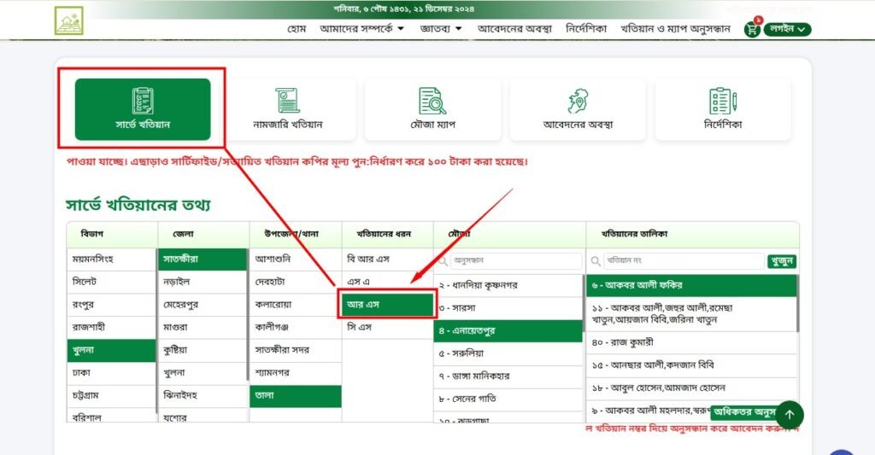Select আশাশুনি upazila
The image size is (875, 455).
(x=295, y=260)
